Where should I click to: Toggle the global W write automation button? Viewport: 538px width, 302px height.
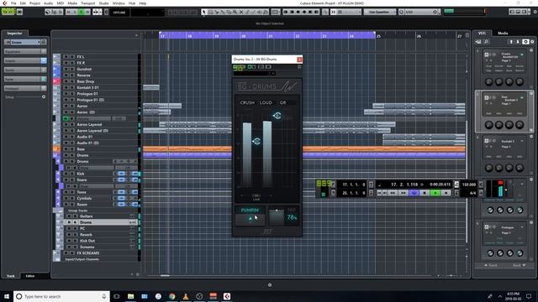tap(87, 12)
